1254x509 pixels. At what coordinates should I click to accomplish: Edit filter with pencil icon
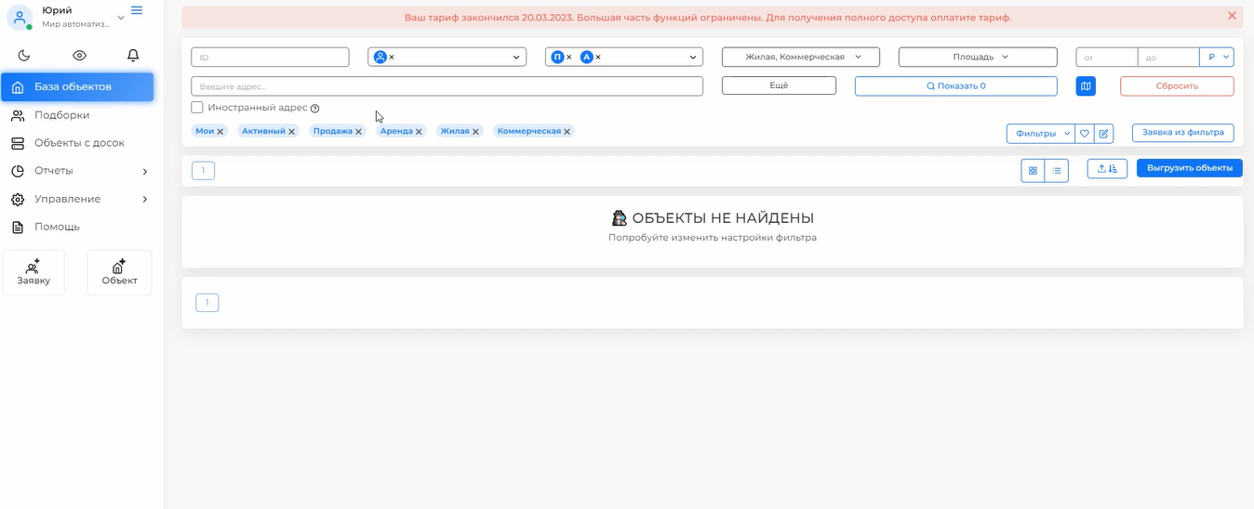point(1103,134)
